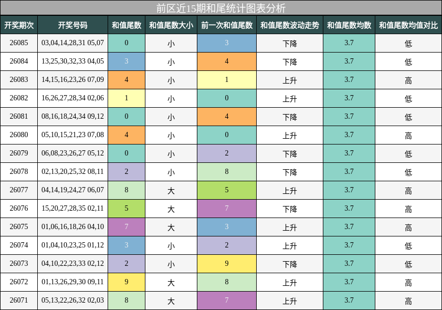442x310 pixels.
Task: Click issue number 26081
Action: tap(19, 116)
